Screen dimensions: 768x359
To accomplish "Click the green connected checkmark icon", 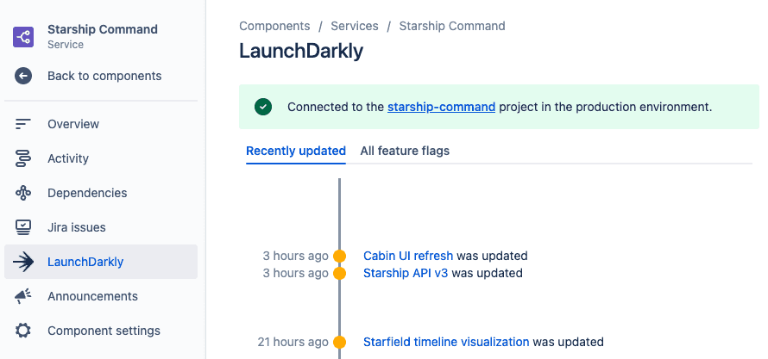I will click(263, 107).
